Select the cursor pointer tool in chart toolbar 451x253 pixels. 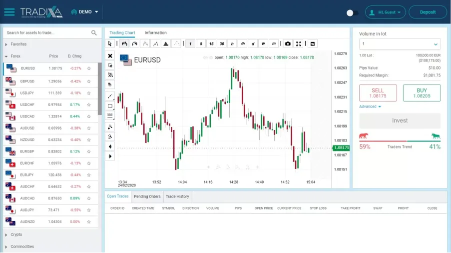pyautogui.click(x=110, y=43)
